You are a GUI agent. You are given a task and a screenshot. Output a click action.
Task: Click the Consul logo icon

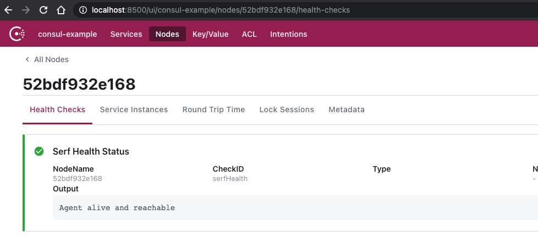[x=17, y=34]
